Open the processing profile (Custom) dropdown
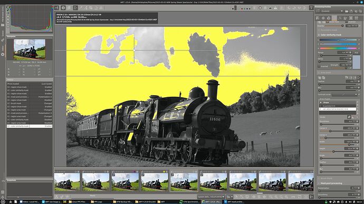364x204 pixels. pyautogui.click(x=332, y=11)
